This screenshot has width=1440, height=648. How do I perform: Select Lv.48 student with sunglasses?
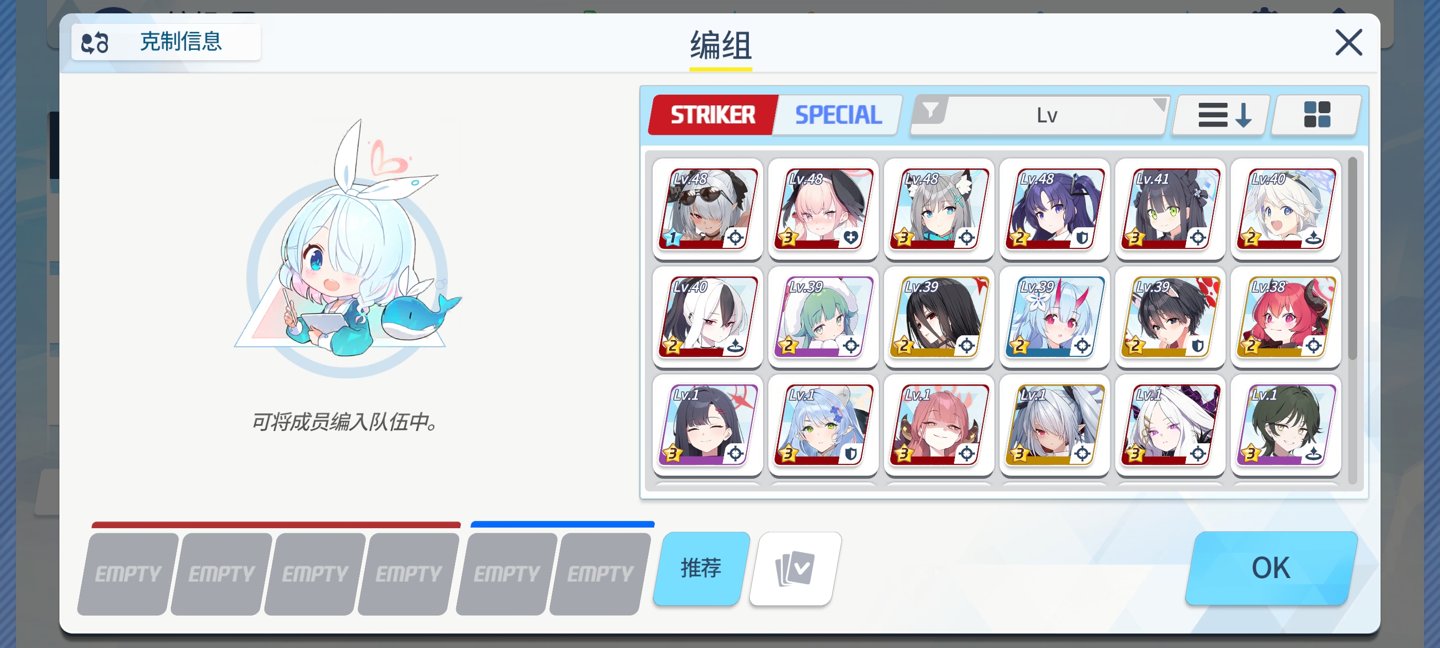(x=708, y=209)
